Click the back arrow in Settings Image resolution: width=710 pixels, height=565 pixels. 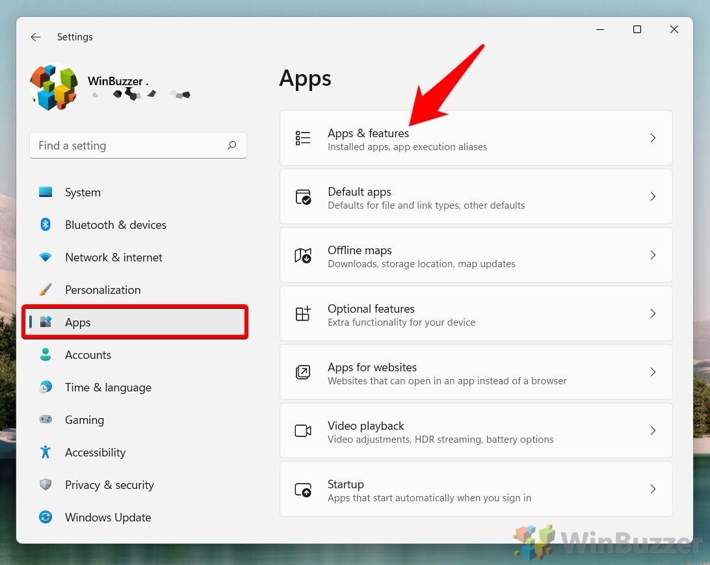point(36,37)
